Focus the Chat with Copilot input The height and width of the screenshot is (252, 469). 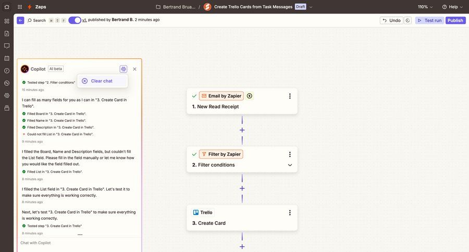point(79,243)
